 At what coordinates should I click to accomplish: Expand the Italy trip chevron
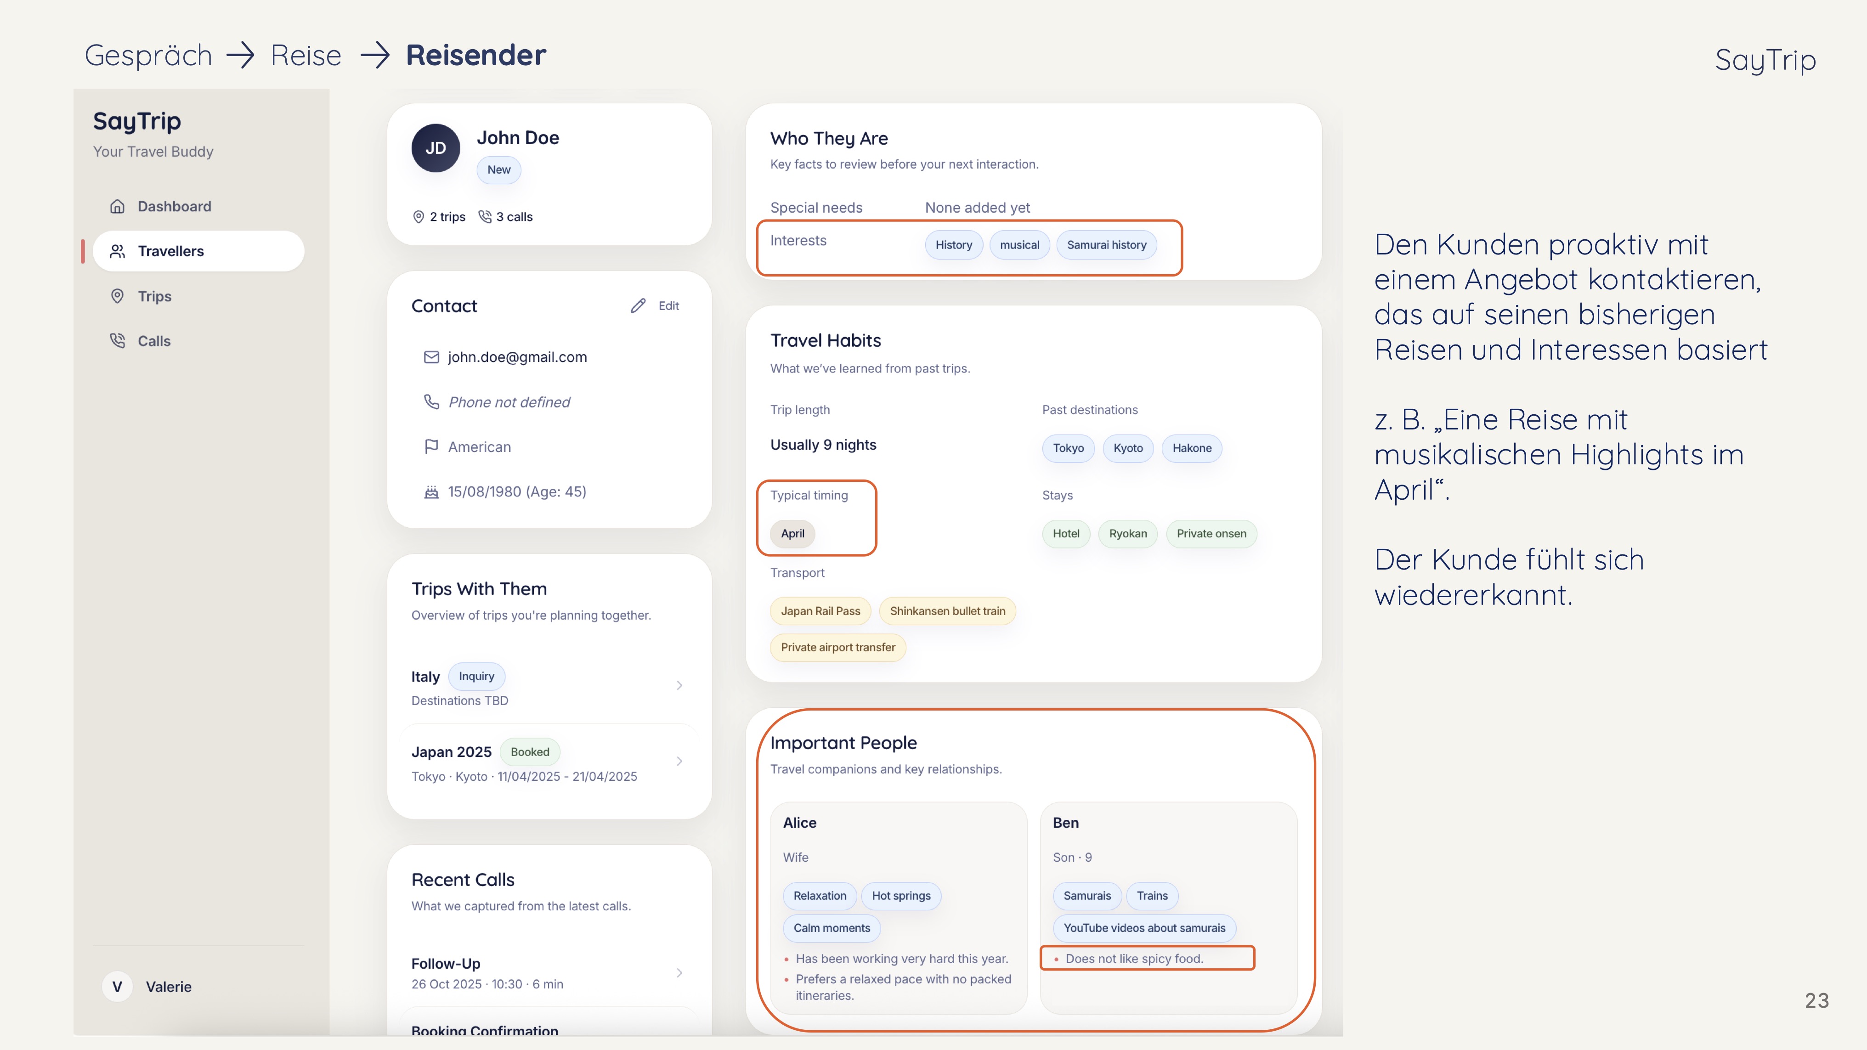click(x=679, y=685)
